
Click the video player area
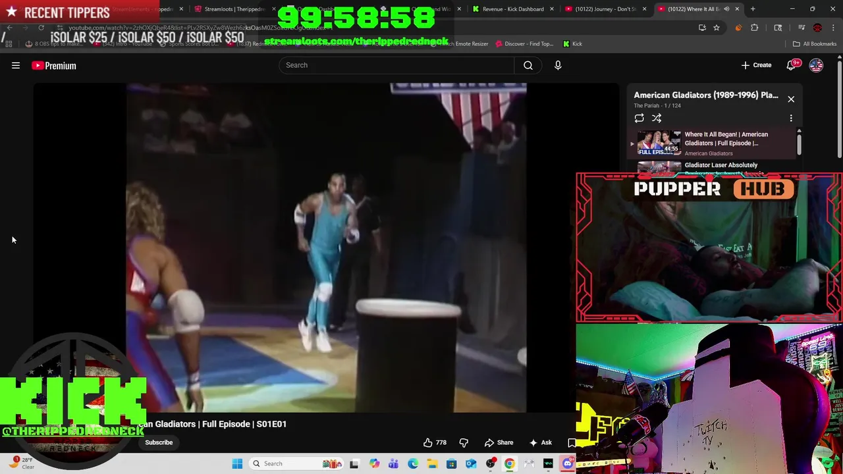[326, 248]
